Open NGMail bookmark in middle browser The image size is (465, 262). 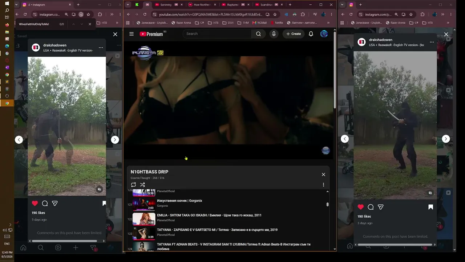click(259, 23)
